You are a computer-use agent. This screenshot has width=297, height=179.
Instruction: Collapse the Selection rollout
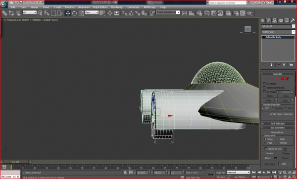(278, 74)
